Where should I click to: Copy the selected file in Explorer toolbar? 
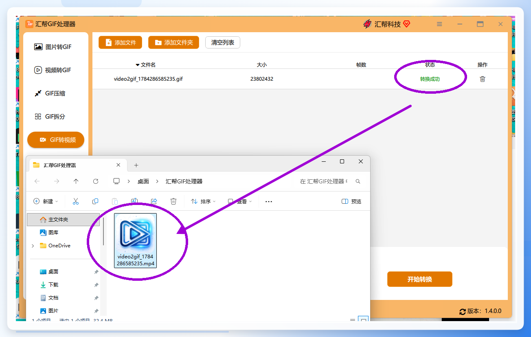(95, 201)
